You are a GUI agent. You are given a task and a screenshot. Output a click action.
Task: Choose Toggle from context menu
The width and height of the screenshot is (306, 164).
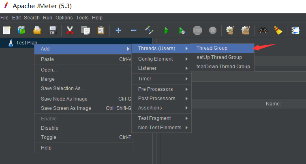click(83, 137)
